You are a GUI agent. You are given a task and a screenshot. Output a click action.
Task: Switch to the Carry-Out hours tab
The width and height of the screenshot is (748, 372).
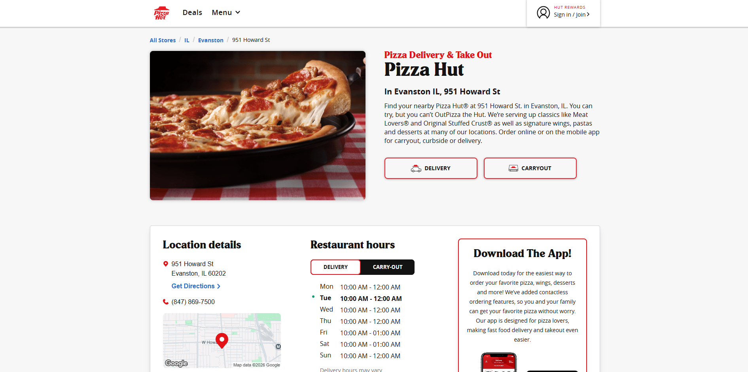tap(388, 267)
